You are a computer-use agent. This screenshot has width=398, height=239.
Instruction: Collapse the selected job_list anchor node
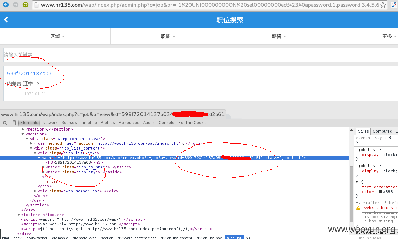click(39, 158)
